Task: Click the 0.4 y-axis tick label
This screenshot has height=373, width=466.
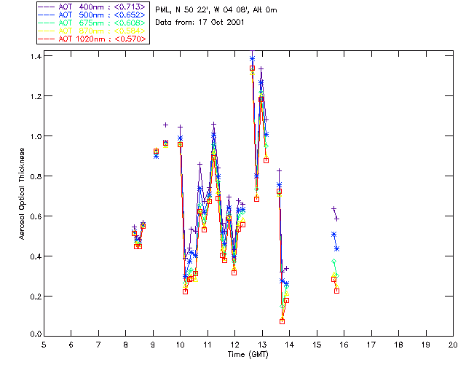Action: pos(36,256)
